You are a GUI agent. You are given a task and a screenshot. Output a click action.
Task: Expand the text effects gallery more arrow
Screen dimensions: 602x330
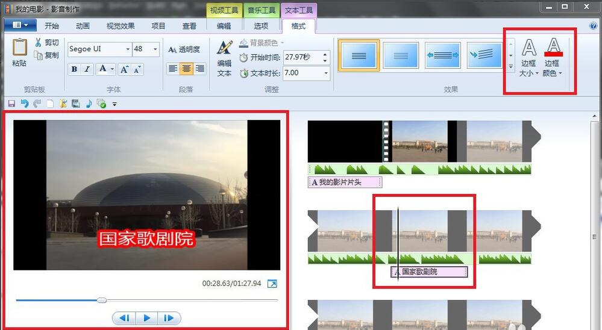click(x=510, y=66)
